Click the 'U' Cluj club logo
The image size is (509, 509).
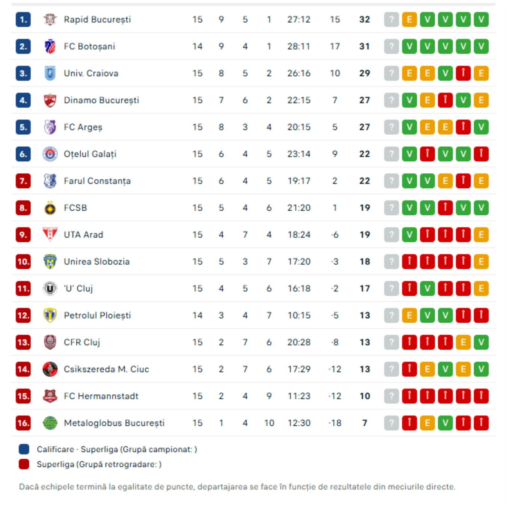pos(50,289)
